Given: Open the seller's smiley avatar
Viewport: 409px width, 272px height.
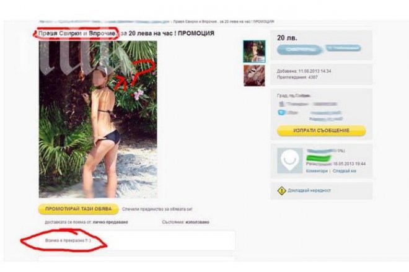Looking at the screenshot, I should (x=289, y=160).
